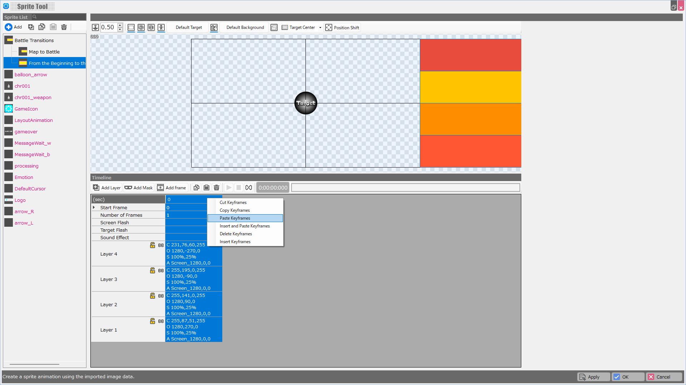Click the Add Mask icon in Timeline

(x=128, y=188)
